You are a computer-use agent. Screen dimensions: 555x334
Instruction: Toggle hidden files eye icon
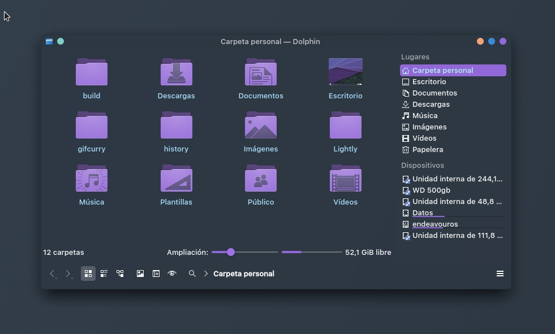point(172,274)
